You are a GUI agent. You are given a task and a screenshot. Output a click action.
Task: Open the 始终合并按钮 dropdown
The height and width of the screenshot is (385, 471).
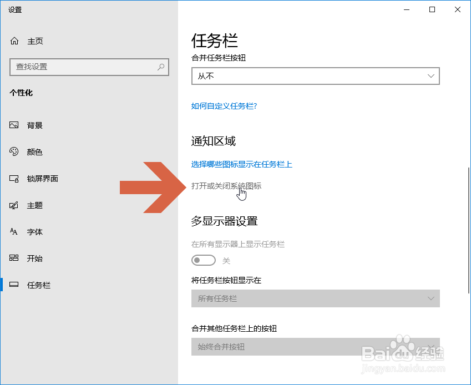(315, 347)
